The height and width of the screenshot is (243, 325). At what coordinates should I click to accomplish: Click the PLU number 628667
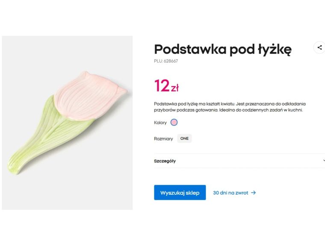pyautogui.click(x=171, y=61)
